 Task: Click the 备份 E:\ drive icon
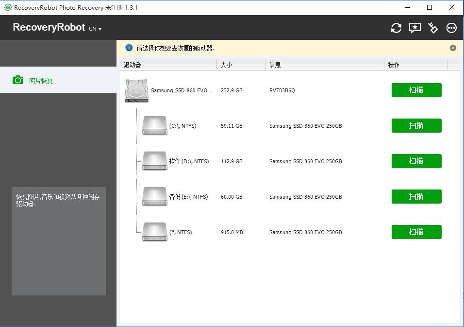pos(154,197)
